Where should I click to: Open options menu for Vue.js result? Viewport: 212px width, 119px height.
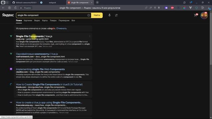tap(89, 36)
